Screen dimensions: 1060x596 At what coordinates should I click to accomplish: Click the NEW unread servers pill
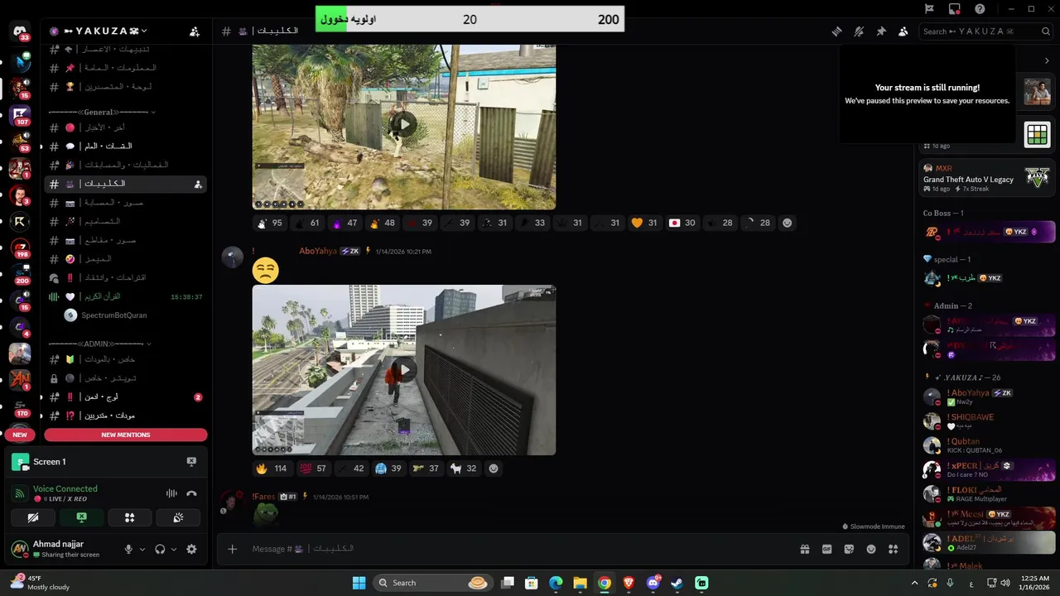20,435
